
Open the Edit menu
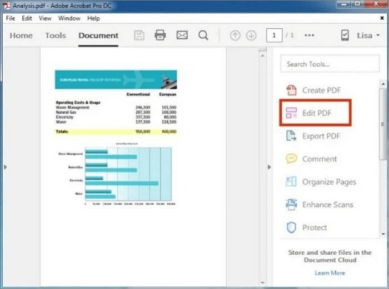(27, 18)
